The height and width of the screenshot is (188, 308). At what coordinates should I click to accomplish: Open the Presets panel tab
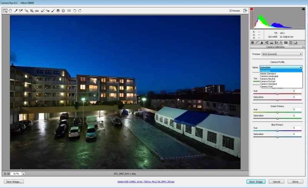pos(291,43)
